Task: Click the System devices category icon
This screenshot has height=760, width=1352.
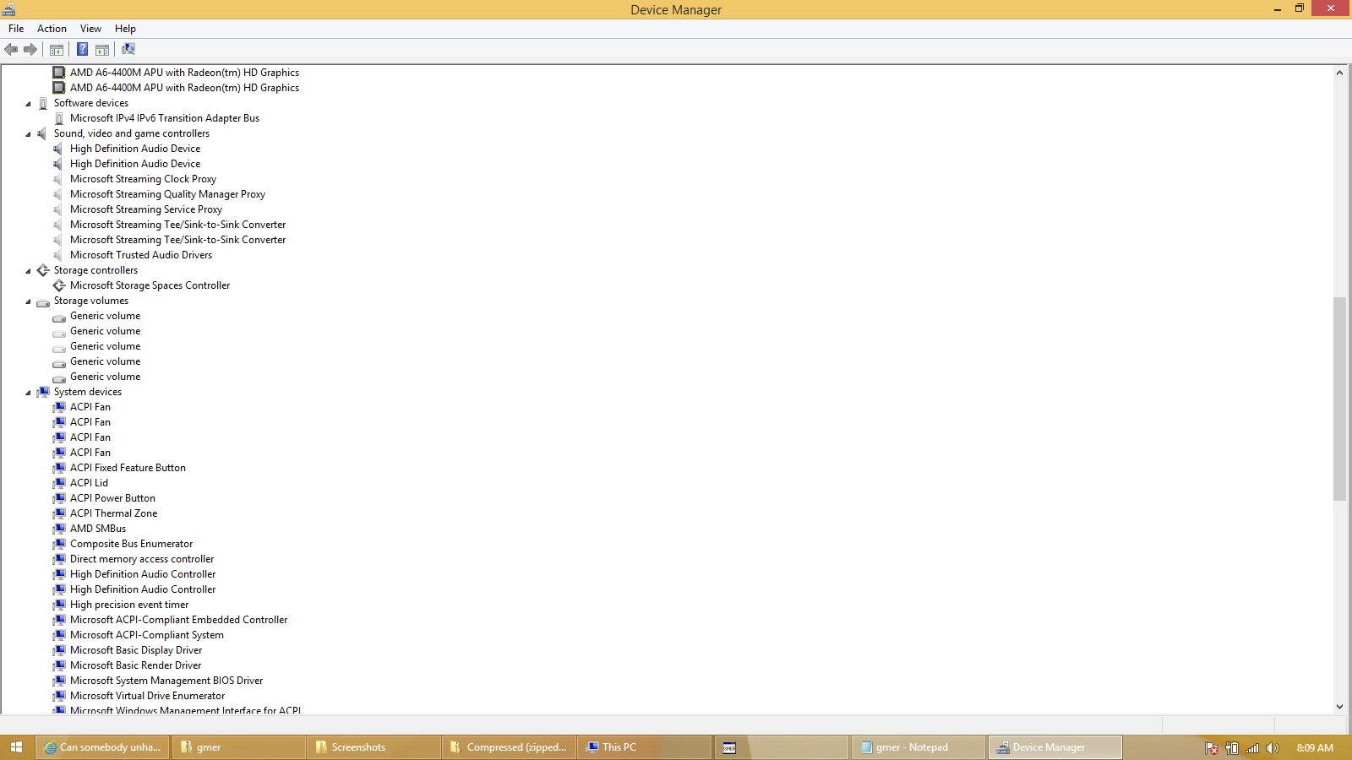Action: pyautogui.click(x=43, y=392)
